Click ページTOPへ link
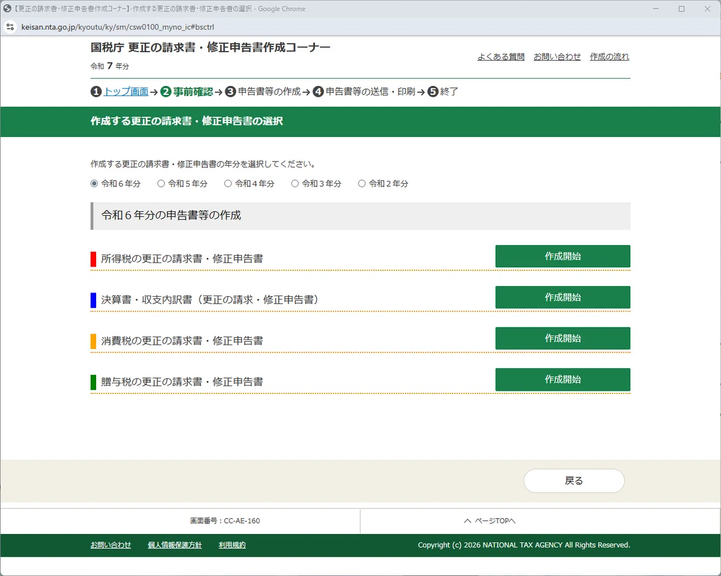 point(490,521)
